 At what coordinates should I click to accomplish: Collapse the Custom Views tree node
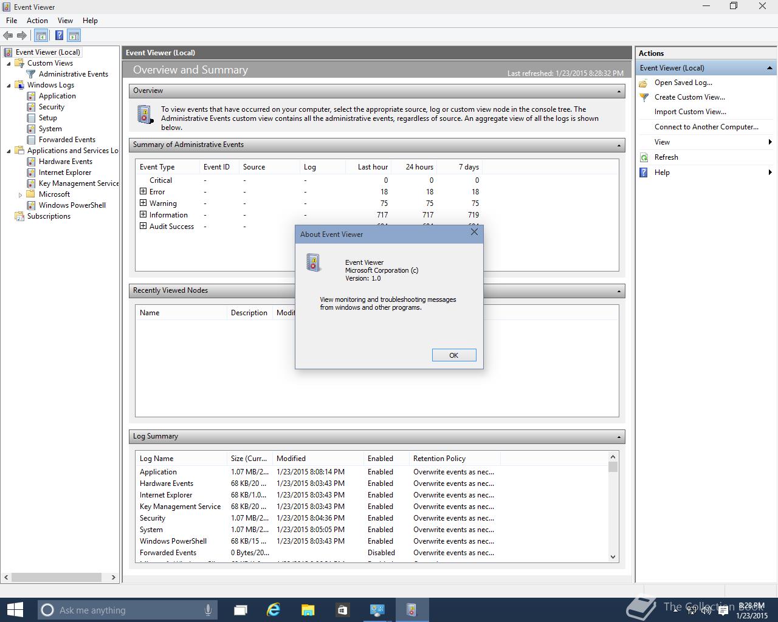(x=9, y=63)
